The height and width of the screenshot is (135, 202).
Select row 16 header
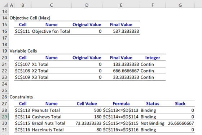click(x=4, y=31)
